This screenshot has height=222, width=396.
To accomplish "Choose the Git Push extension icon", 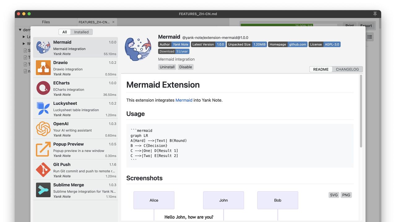I will pos(43,170).
